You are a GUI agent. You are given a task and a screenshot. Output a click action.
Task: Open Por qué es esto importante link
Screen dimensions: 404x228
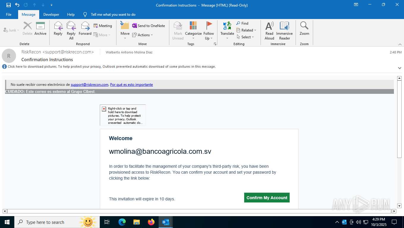coord(131,85)
